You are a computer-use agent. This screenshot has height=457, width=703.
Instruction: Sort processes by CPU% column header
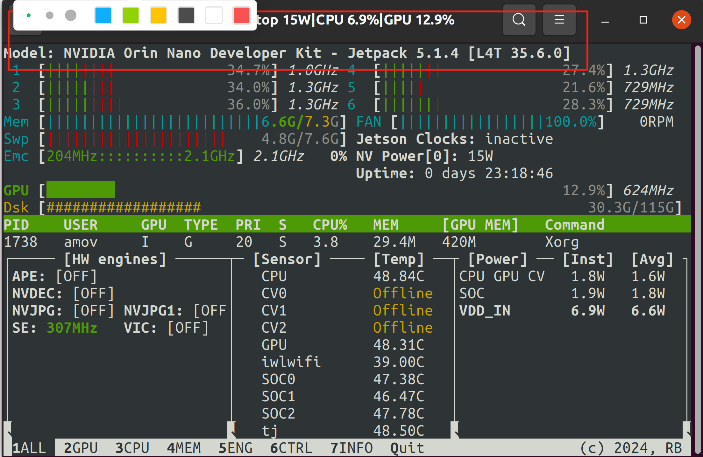[330, 225]
